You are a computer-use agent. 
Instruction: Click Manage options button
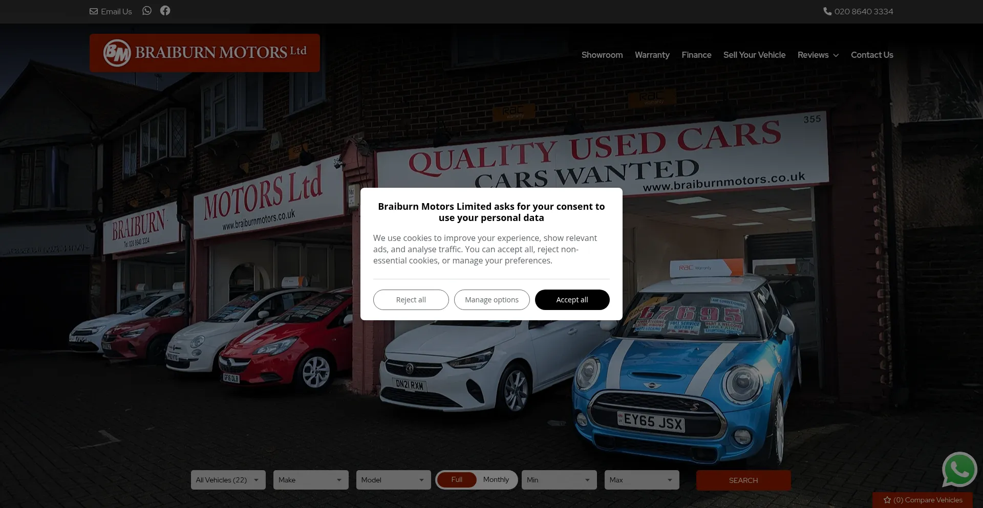492,300
